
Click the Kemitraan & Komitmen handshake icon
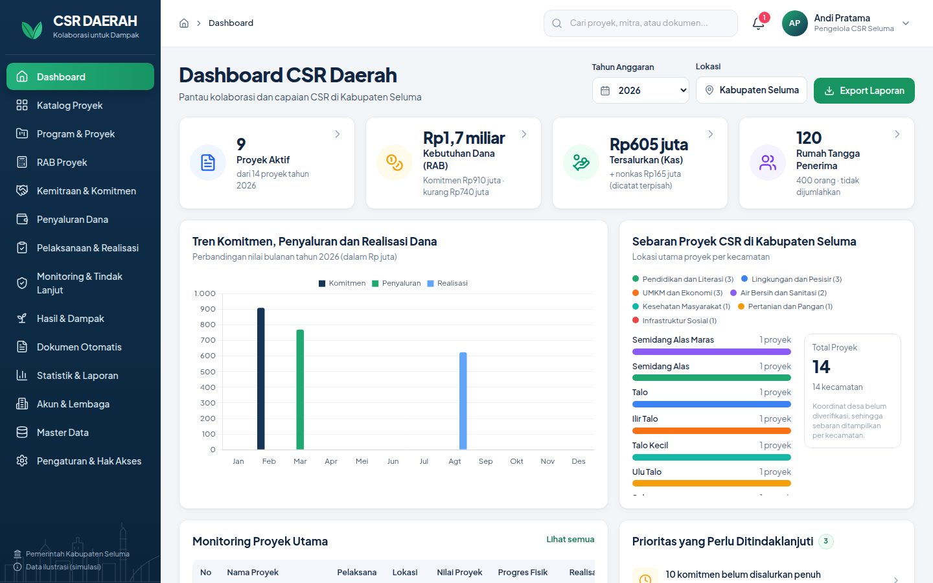(22, 190)
